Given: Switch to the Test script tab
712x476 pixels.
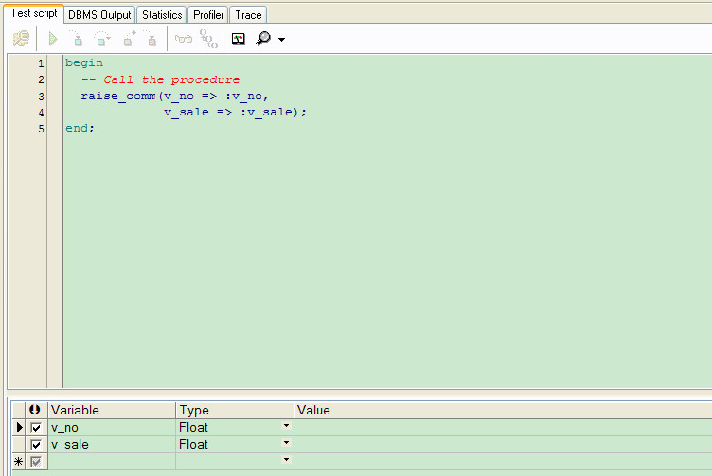Looking at the screenshot, I should click(34, 13).
